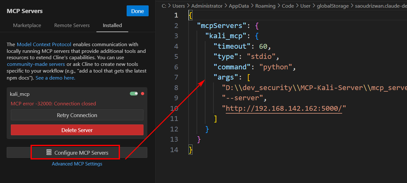Open the Model Context Protocol link
This screenshot has height=183, width=407.
[44, 45]
